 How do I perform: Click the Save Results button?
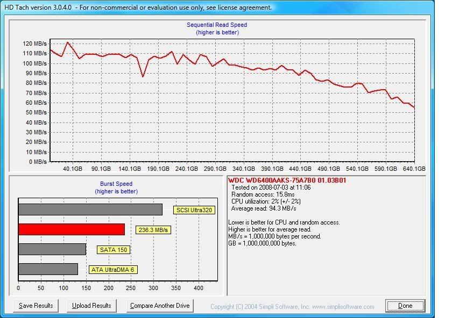(x=36, y=306)
